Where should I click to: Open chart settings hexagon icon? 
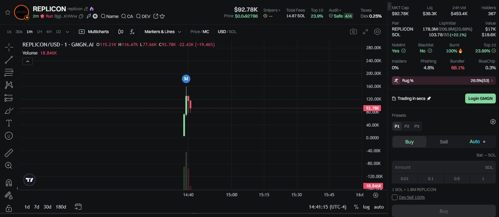point(377,32)
